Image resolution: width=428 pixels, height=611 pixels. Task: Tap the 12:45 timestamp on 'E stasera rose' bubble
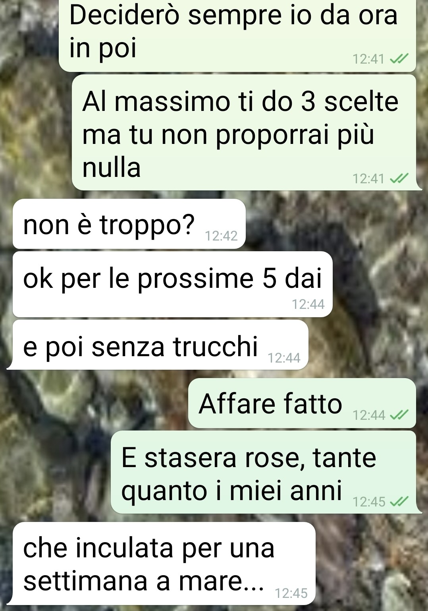tap(369, 502)
